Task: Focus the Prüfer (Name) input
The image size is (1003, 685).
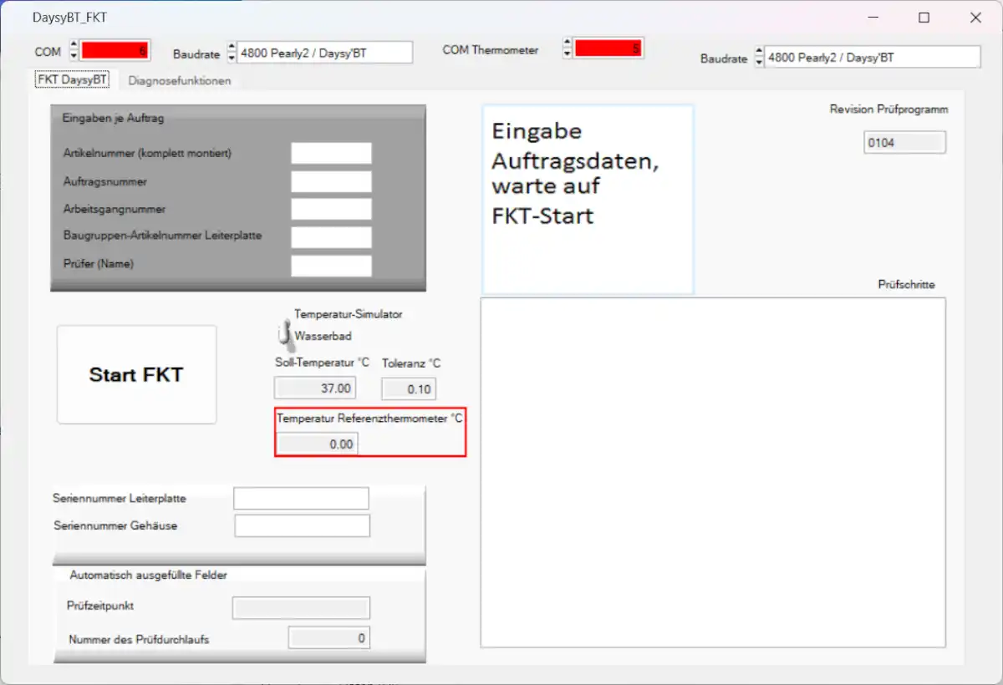Action: (331, 266)
